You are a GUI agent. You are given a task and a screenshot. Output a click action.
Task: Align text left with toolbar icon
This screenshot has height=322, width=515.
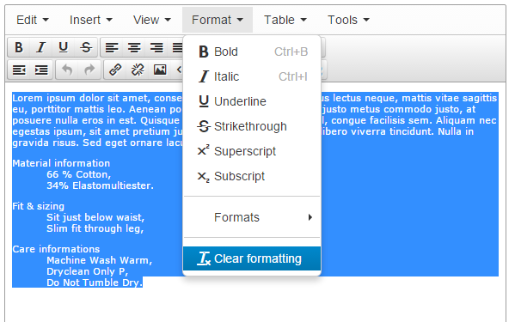(112, 47)
